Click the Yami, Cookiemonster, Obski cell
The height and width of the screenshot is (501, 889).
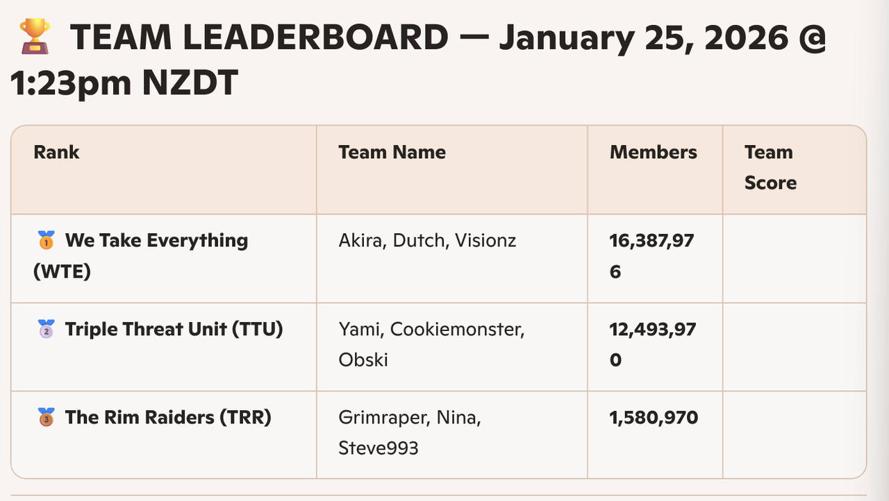coord(431,344)
